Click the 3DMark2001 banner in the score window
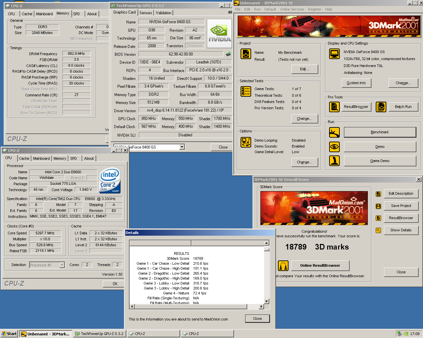This screenshot has height=338, width=423. (x=314, y=208)
